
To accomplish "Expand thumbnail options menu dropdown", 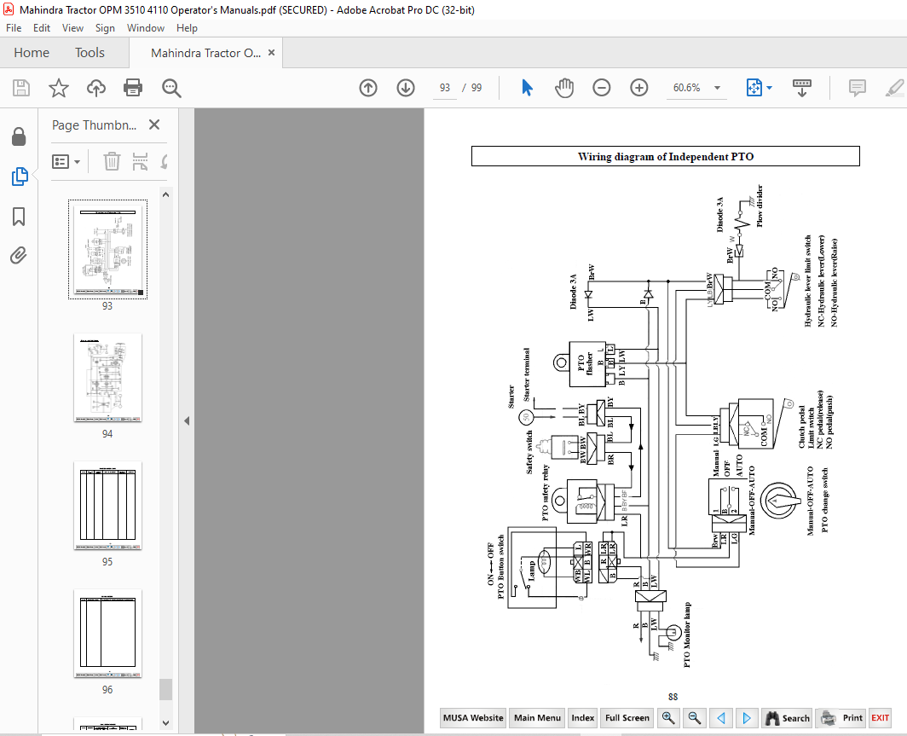I will tap(66, 161).
